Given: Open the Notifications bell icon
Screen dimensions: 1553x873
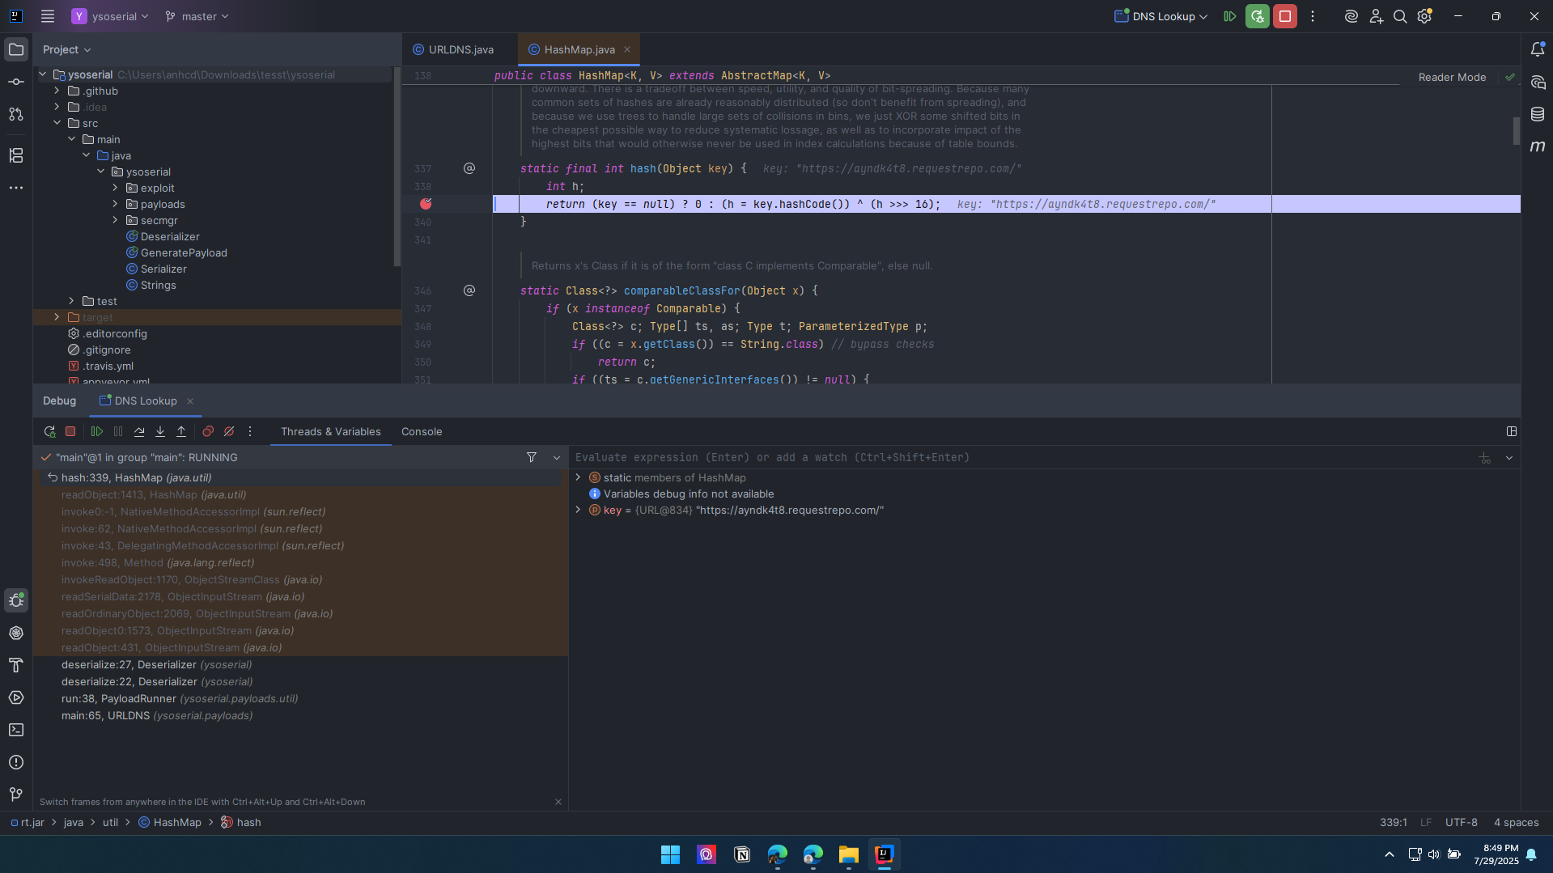Looking at the screenshot, I should tap(1537, 49).
